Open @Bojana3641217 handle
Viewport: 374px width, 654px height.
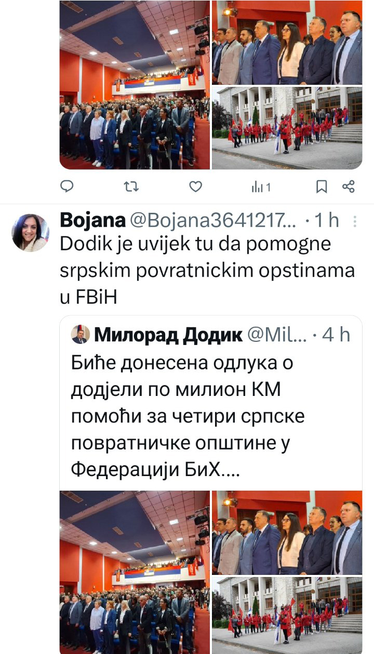pyautogui.click(x=212, y=221)
